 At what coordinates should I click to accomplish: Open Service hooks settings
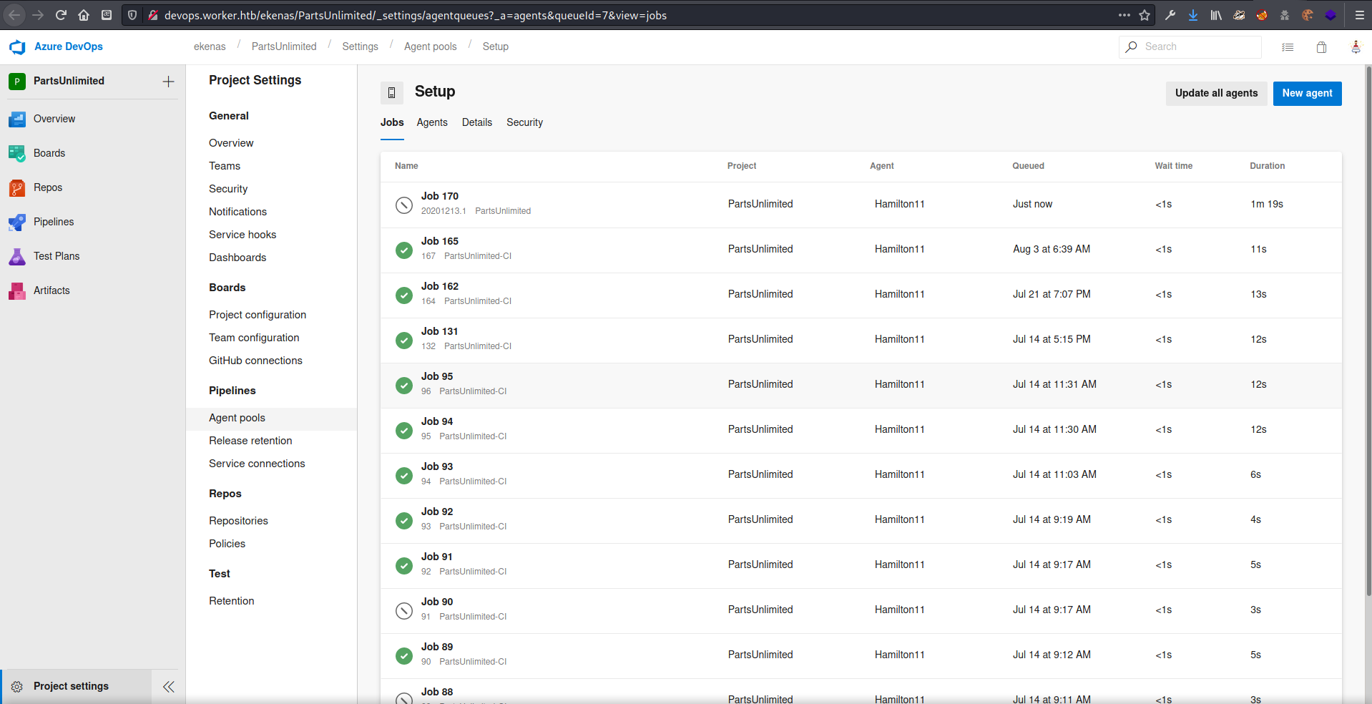pyautogui.click(x=242, y=235)
